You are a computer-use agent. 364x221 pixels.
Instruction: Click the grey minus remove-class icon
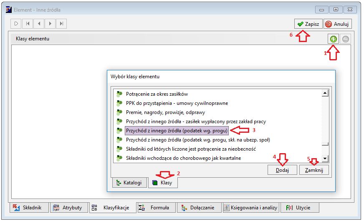(x=346, y=39)
